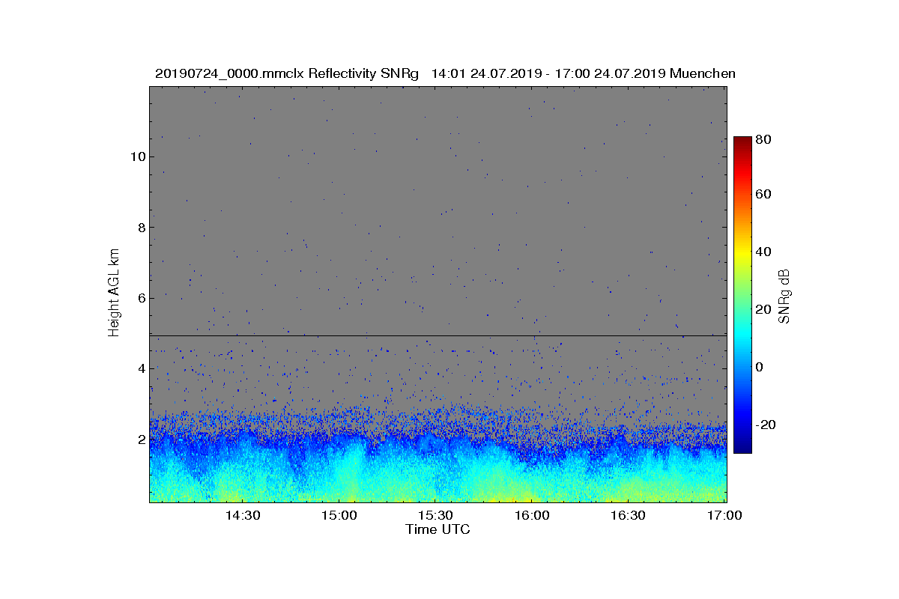Click the height tick label '4'
This screenshot has height=599, width=899.
[x=141, y=368]
